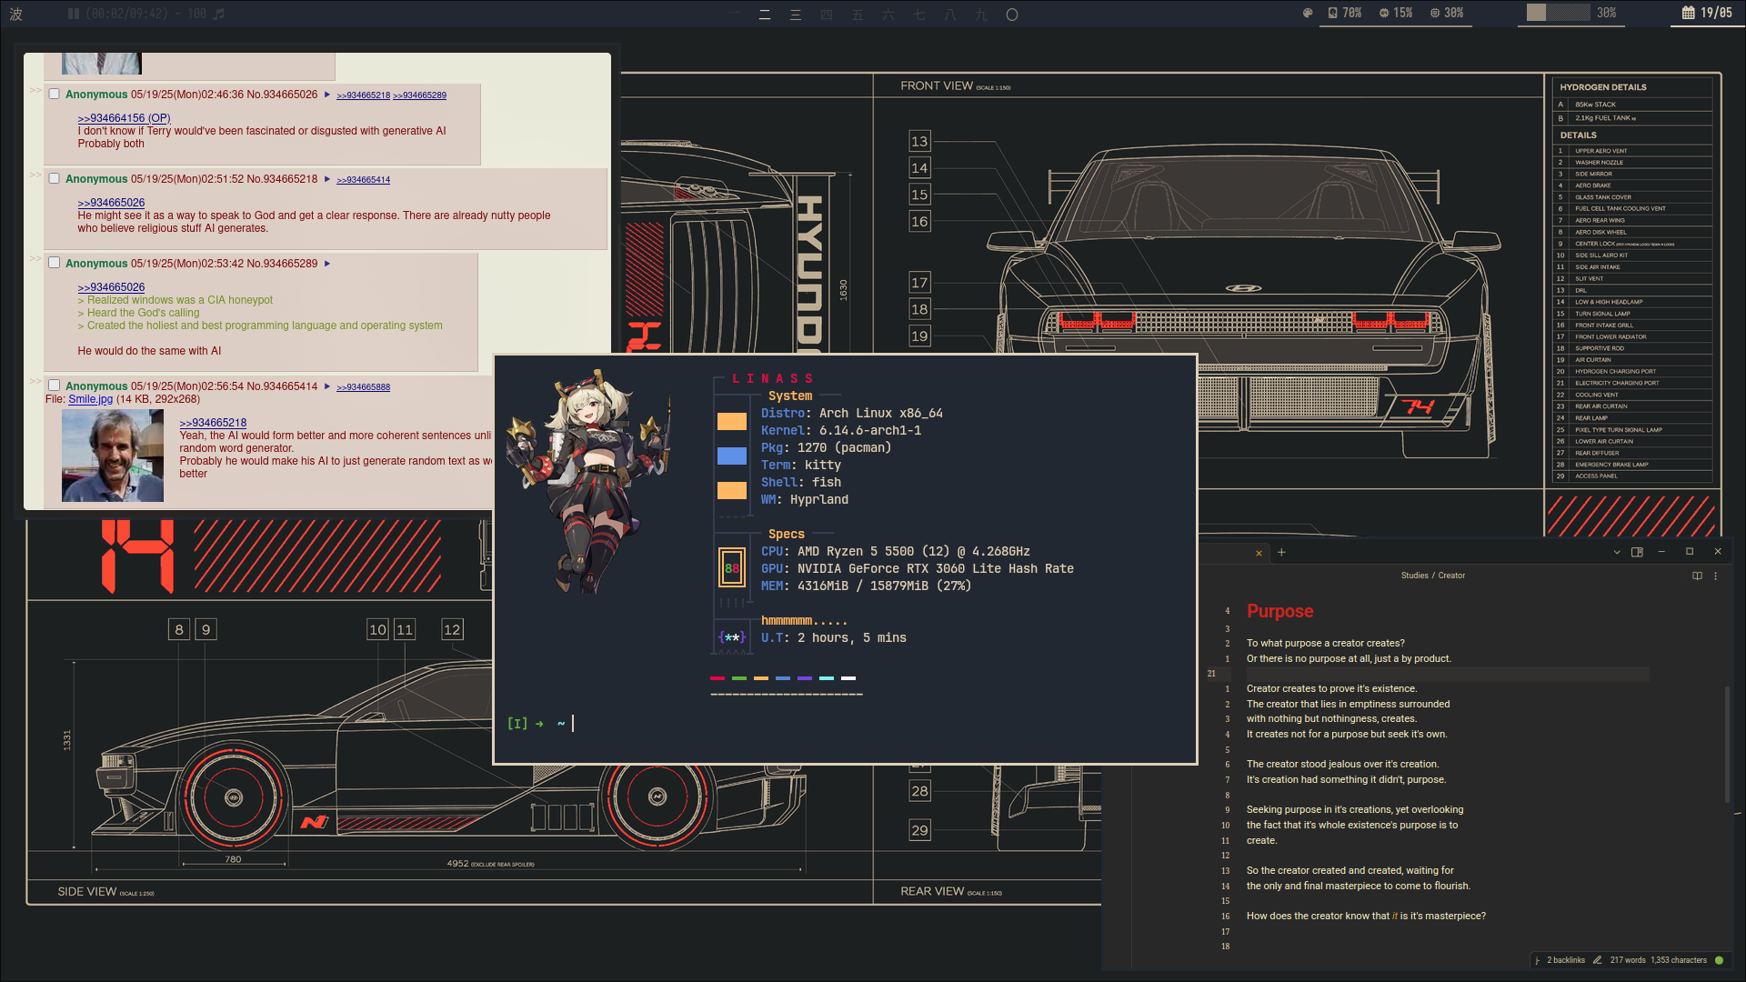The height and width of the screenshot is (982, 1746).
Task: Open post menu arrow for No.934665026
Action: click(327, 95)
